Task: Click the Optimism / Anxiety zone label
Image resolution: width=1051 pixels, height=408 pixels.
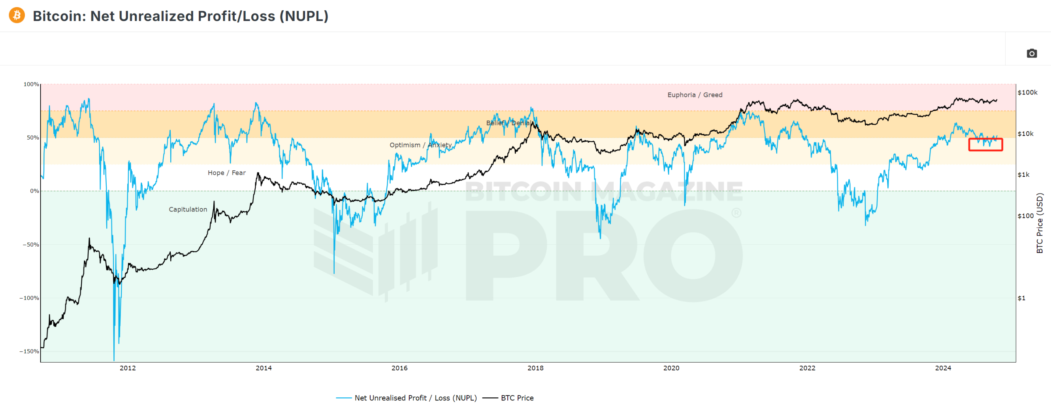Action: tap(420, 145)
